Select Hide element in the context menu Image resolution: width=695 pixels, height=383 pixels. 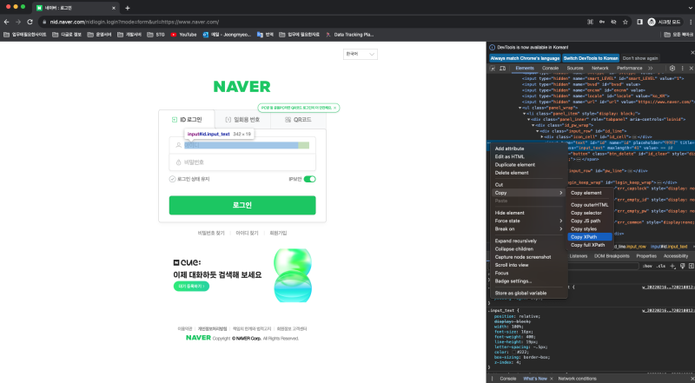coord(528,213)
